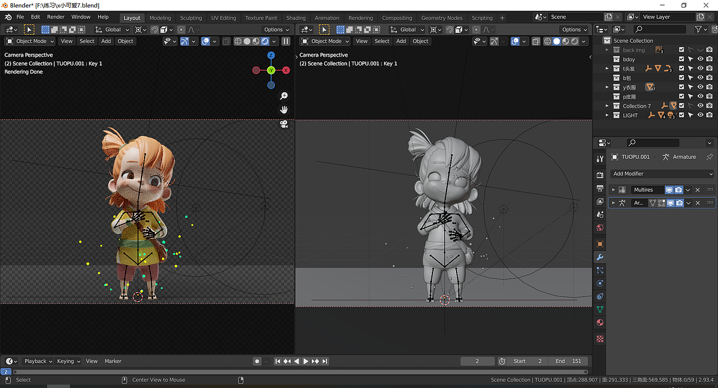Click the End frame field 151
Screen dimensions: 718x388
(569, 361)
